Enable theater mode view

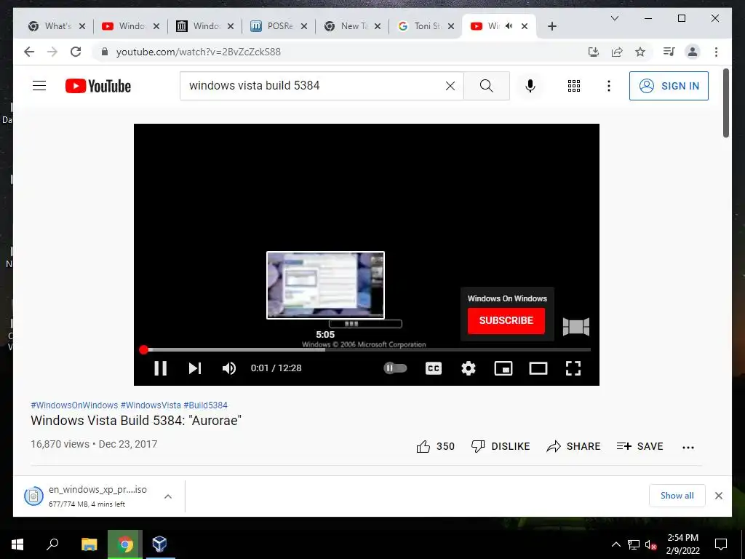(538, 368)
